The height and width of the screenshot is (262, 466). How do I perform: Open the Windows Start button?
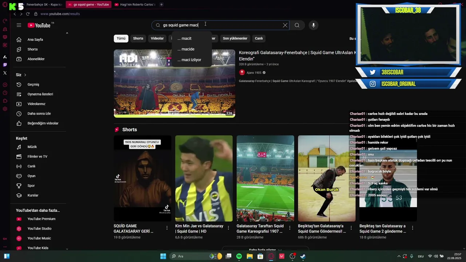click(x=163, y=256)
